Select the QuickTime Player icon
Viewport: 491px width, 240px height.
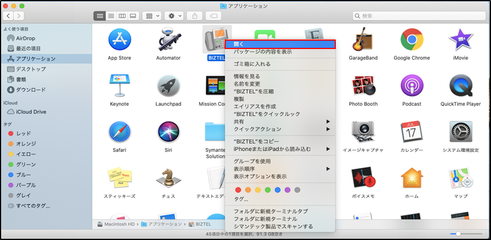[460, 85]
